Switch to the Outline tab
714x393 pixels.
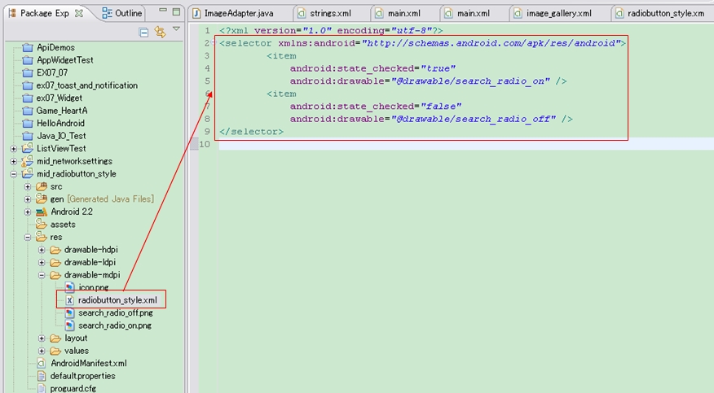122,13
